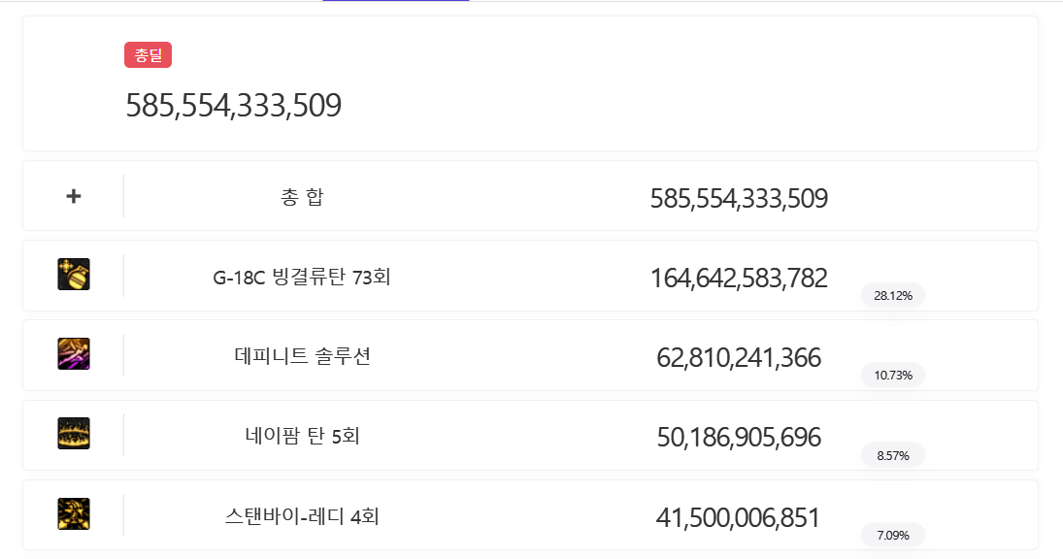Open the 스탠바이-레디 4회 skill name
The image size is (1063, 559).
tap(302, 516)
